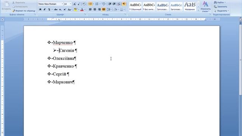Apply superscript formatting
This screenshot has width=242, height=136.
(x=65, y=9)
